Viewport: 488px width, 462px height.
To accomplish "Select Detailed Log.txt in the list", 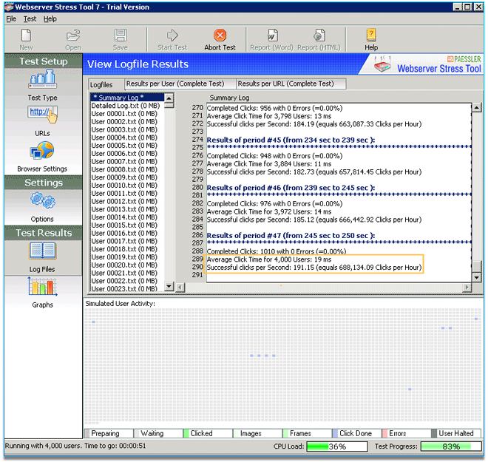I will pyautogui.click(x=127, y=106).
